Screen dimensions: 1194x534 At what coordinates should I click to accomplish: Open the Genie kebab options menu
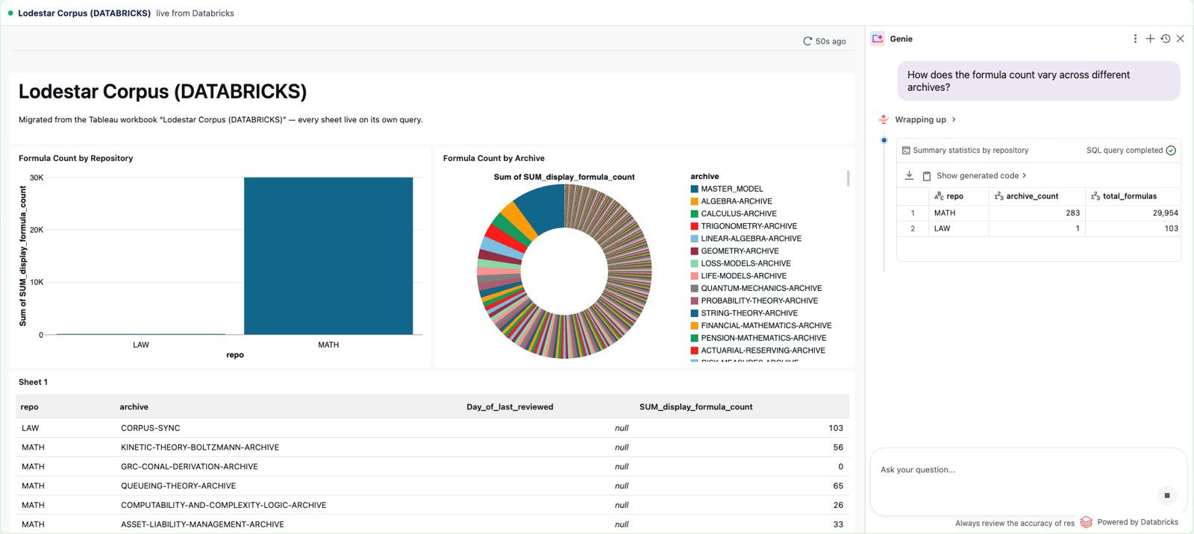tap(1135, 39)
